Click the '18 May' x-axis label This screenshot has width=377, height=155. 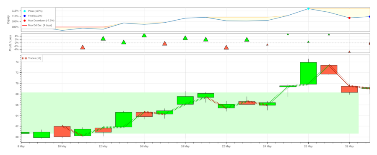tap(185, 146)
